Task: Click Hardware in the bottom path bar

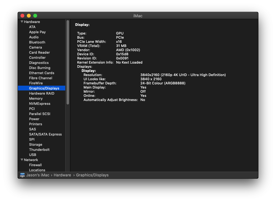Action: (x=62, y=175)
